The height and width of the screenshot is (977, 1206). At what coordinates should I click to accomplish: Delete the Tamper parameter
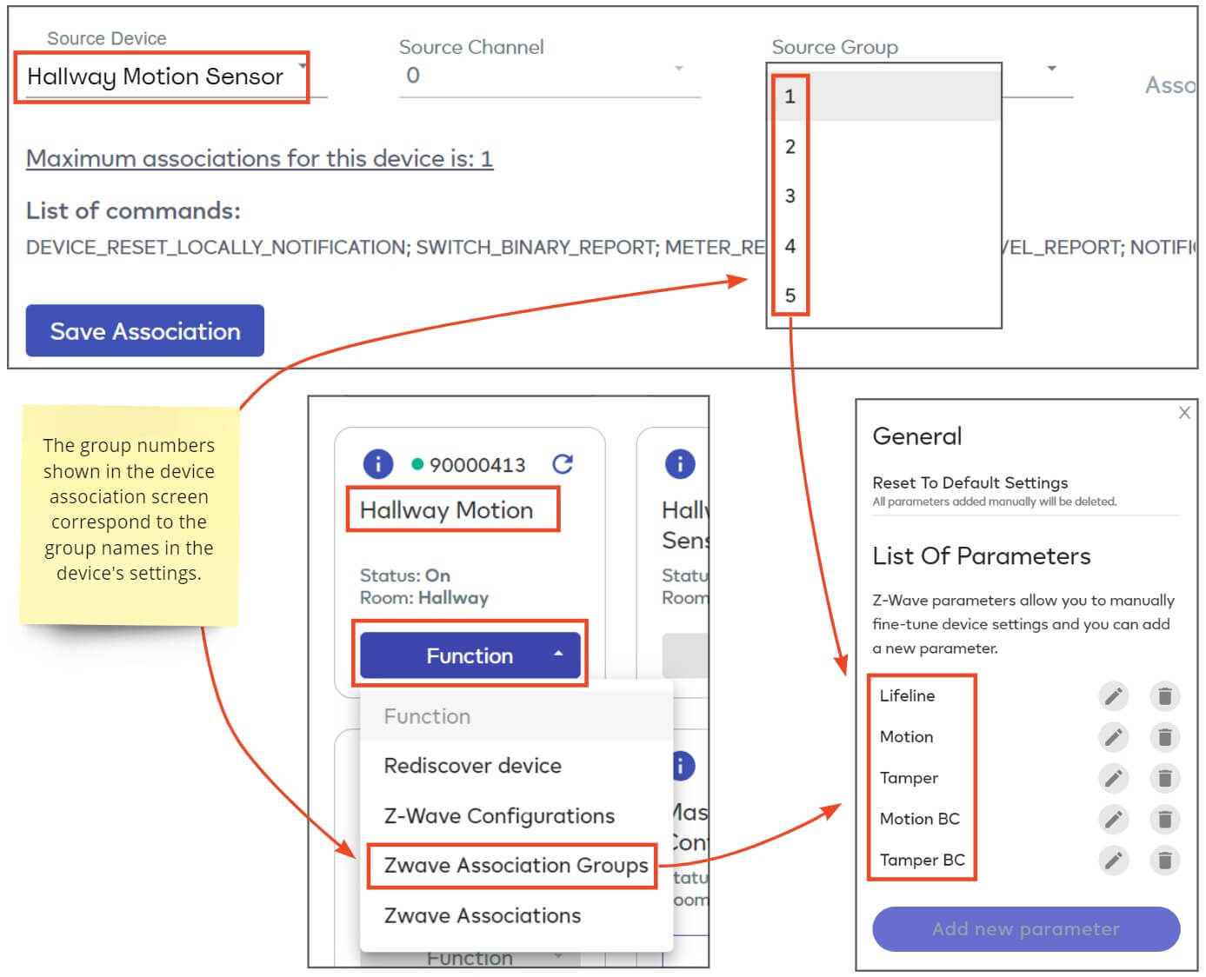[x=1165, y=778]
